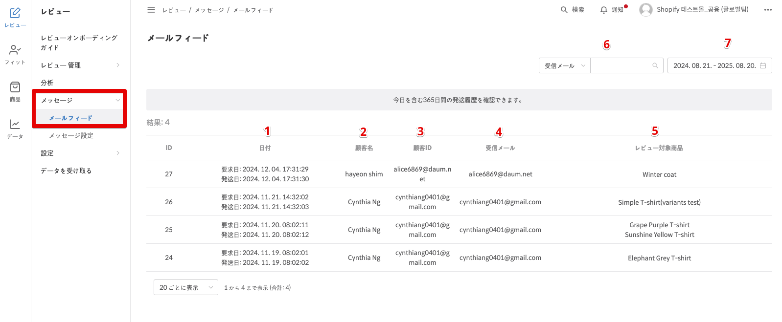Viewport: 782px width, 322px height.
Task: Open レビューオンボーディングガイド link
Action: click(79, 43)
